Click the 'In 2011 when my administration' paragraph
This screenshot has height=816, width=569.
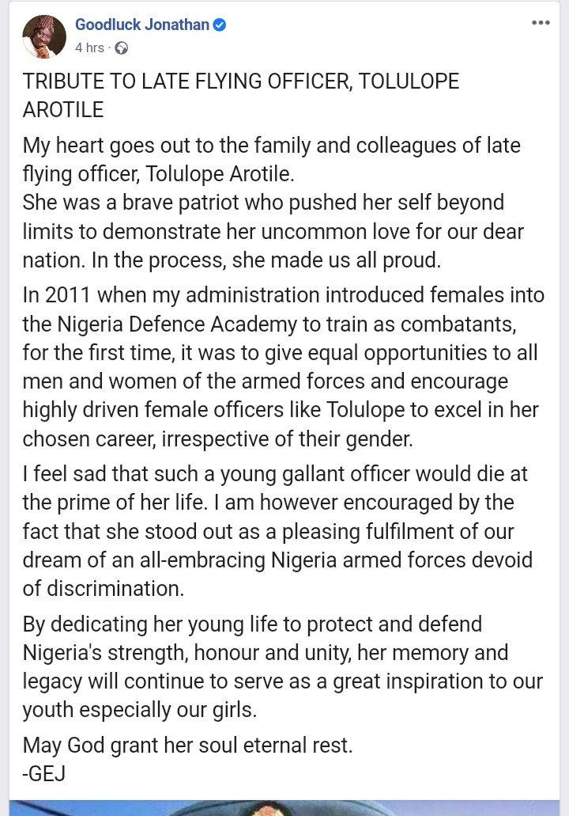[x=283, y=367]
